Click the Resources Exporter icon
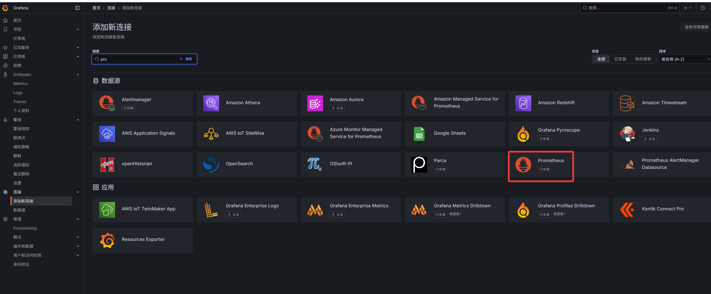The height and width of the screenshot is (294, 711). coord(107,240)
